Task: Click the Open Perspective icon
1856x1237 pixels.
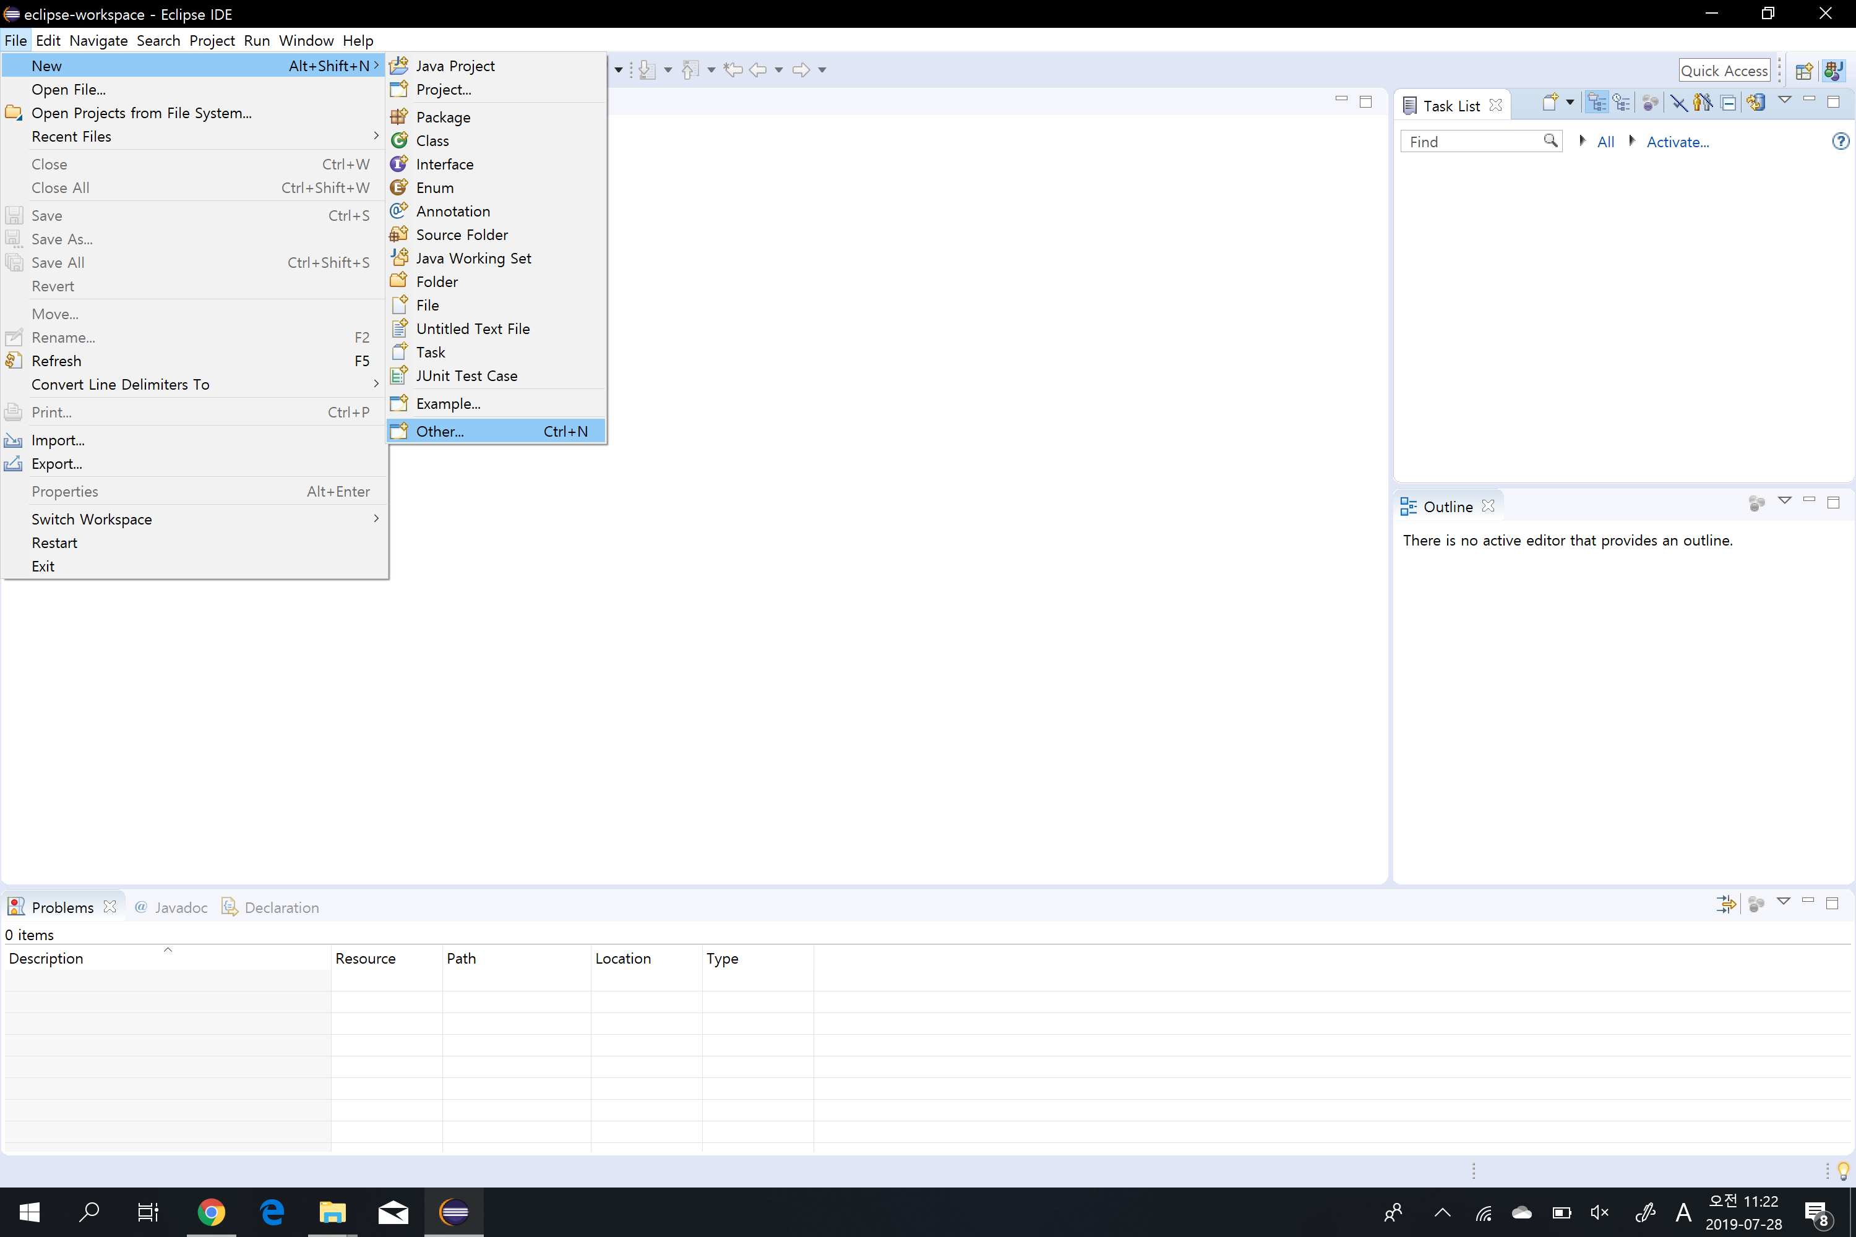Action: (1803, 71)
